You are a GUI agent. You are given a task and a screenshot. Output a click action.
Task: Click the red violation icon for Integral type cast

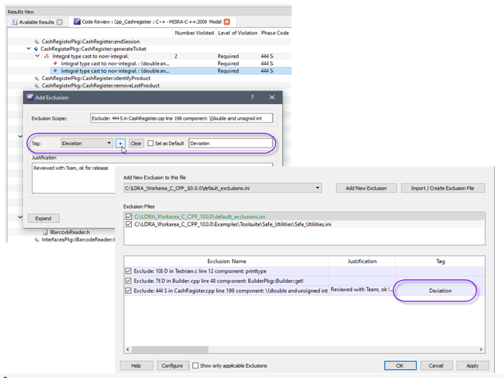pyautogui.click(x=46, y=56)
